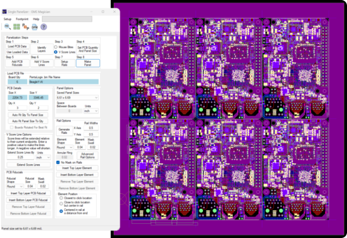Click the Board Qty field

click(18, 82)
